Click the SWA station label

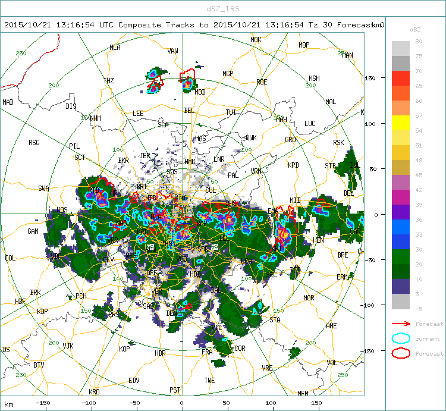pos(43,189)
